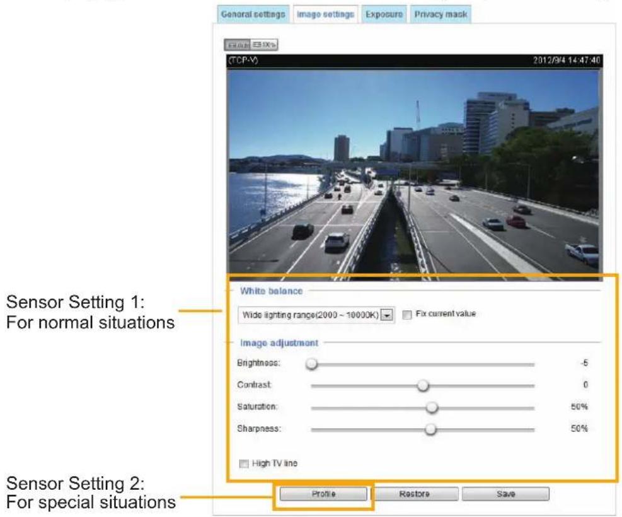The image size is (622, 517).
Task: Click the Profile button
Action: click(323, 494)
